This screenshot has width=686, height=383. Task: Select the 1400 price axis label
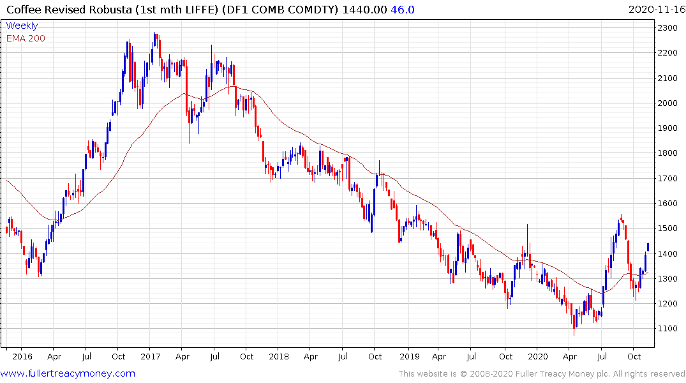click(667, 254)
